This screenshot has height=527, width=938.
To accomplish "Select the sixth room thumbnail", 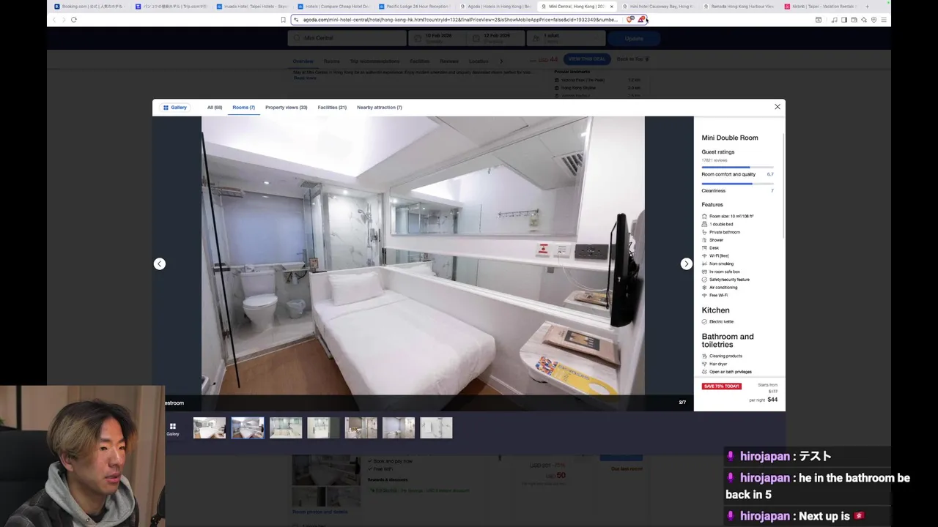I will [x=399, y=427].
